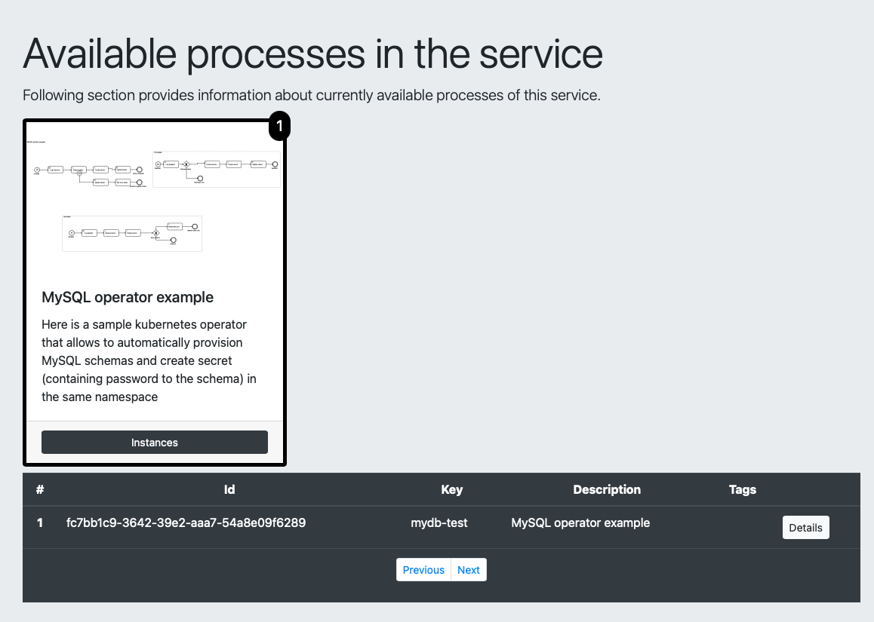Go to the Next page
This screenshot has height=622, width=874.
(468, 570)
